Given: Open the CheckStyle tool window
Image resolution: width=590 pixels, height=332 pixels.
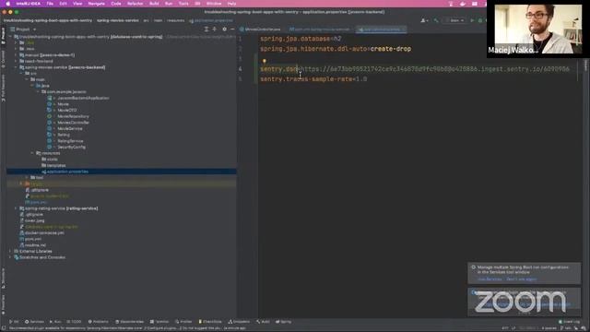Looking at the screenshot, I should coord(210,322).
